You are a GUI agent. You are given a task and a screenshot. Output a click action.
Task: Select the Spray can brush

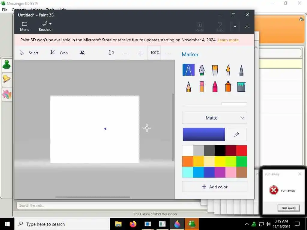(x=228, y=87)
